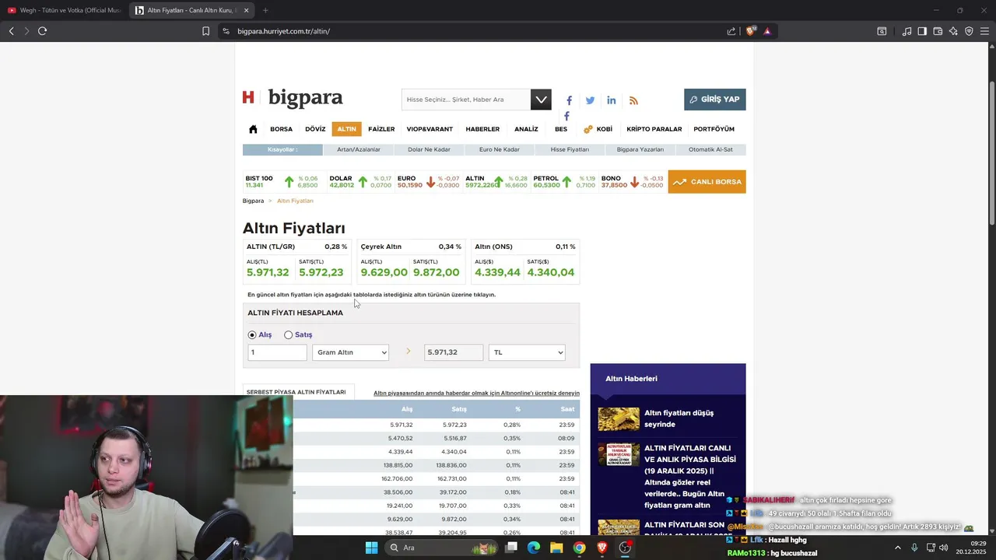Open Microsoft Edge from taskbar

534,548
